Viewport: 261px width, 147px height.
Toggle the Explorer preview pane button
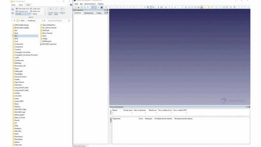[12, 9]
